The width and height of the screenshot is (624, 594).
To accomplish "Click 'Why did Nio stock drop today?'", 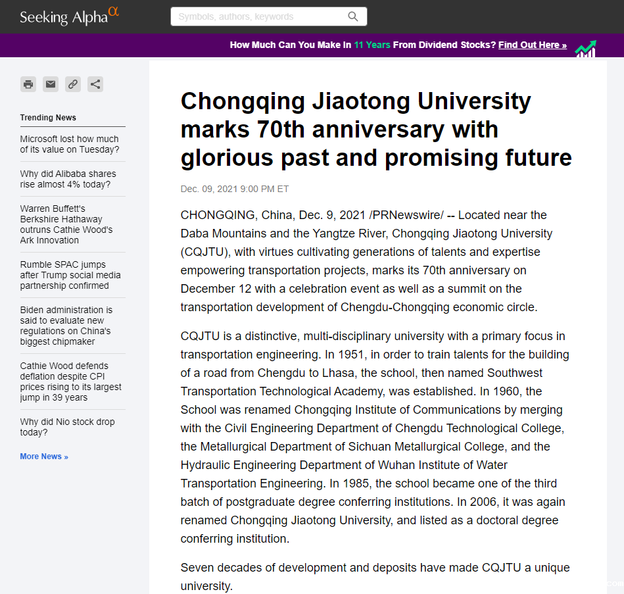I will click(x=67, y=427).
